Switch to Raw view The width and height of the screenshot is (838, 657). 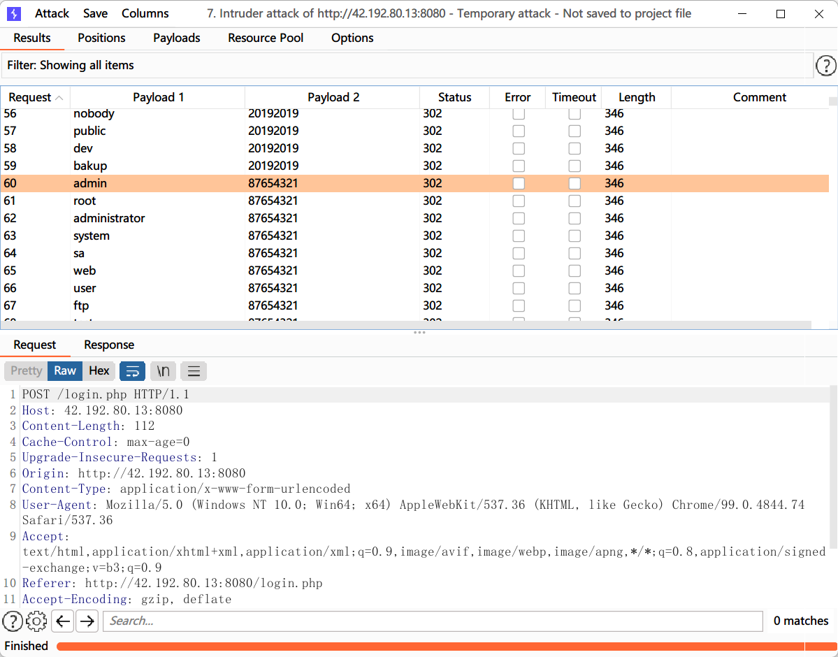click(x=65, y=371)
